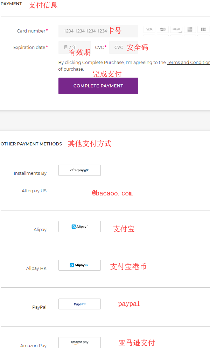Choose the Afterpay installments button

79,170
